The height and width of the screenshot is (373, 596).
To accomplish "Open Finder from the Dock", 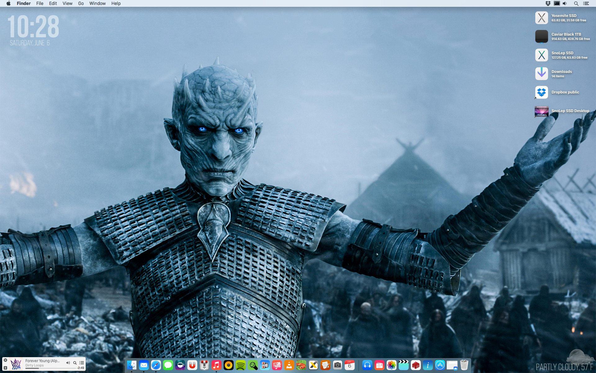I will [132, 365].
